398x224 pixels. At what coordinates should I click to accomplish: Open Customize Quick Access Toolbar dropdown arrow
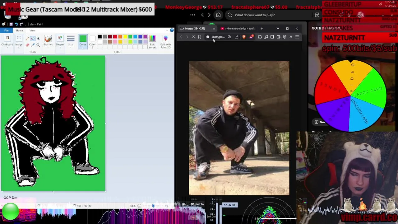tap(26, 24)
